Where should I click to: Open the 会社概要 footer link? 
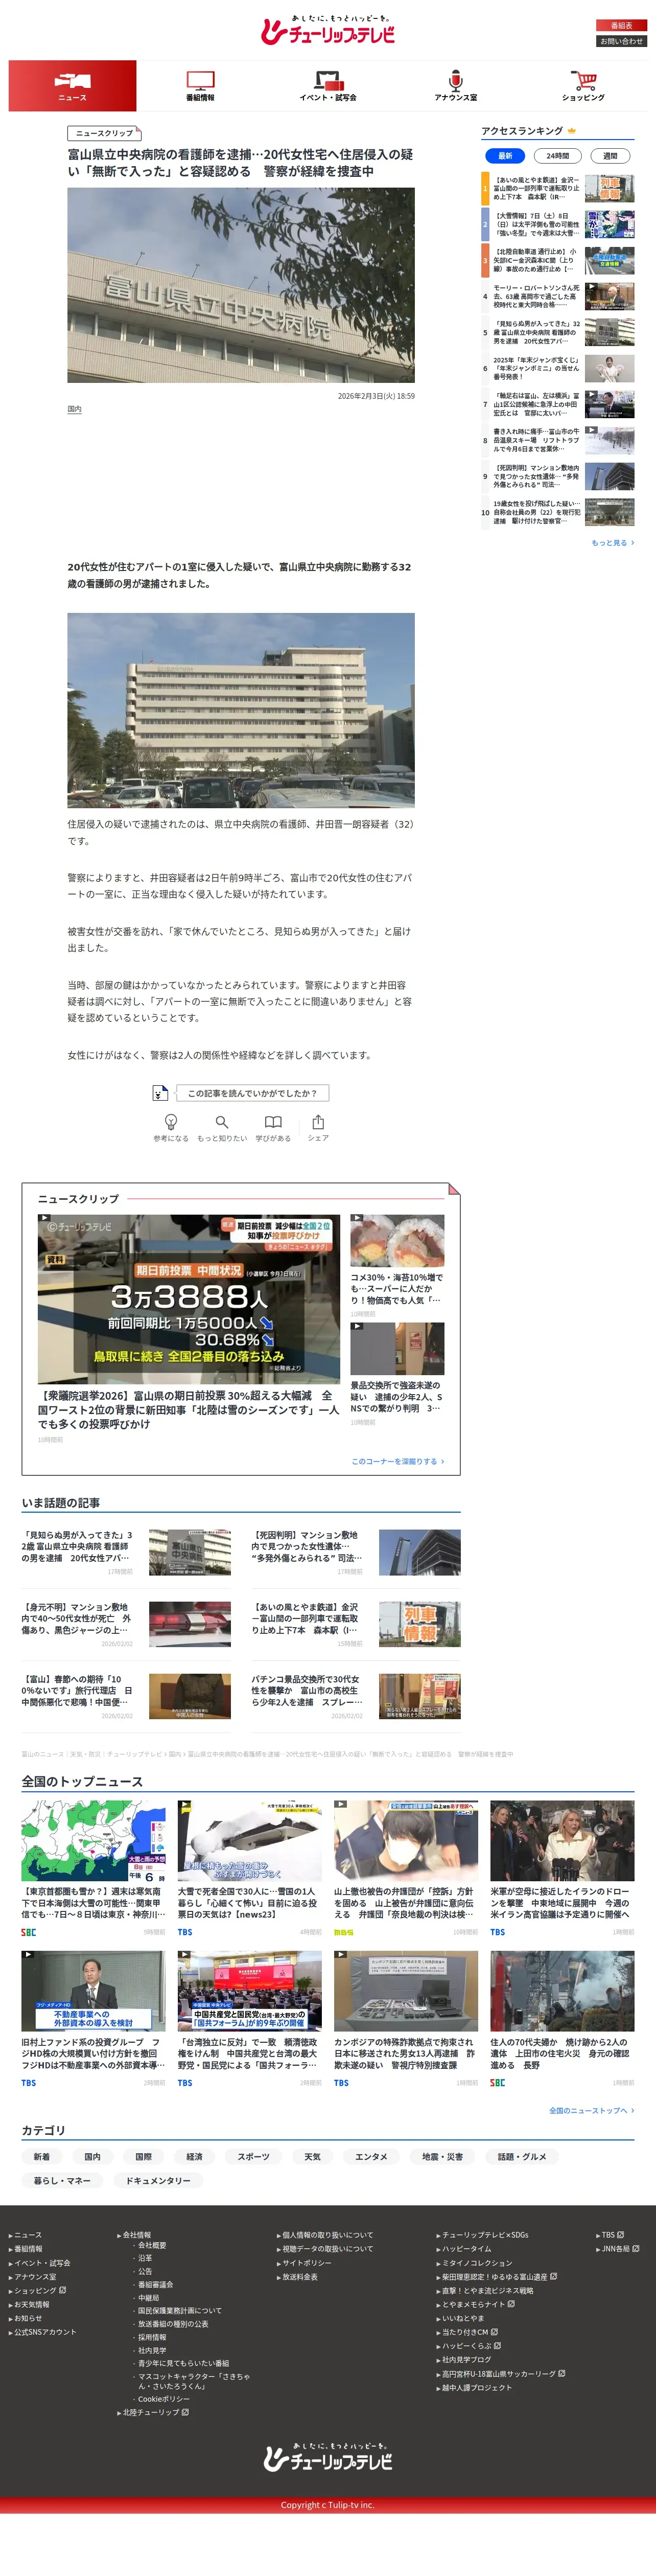pos(152,2245)
